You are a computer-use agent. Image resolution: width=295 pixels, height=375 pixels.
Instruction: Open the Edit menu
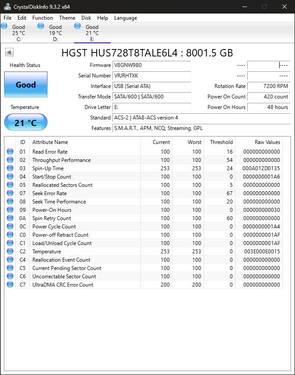tap(22, 18)
